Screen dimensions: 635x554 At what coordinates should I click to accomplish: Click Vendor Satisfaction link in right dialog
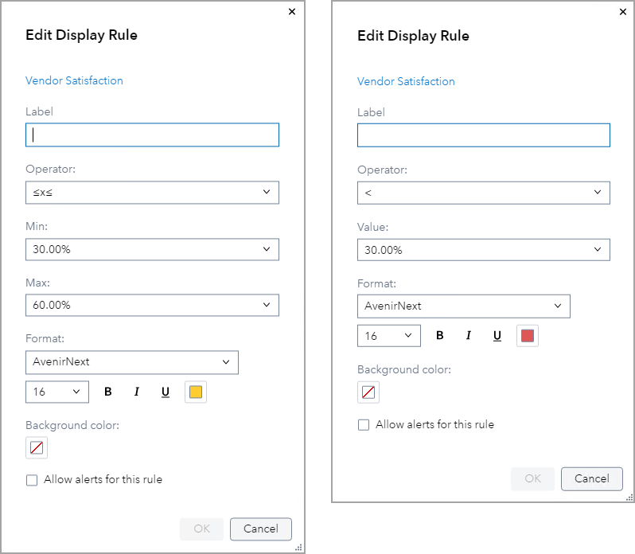point(406,81)
